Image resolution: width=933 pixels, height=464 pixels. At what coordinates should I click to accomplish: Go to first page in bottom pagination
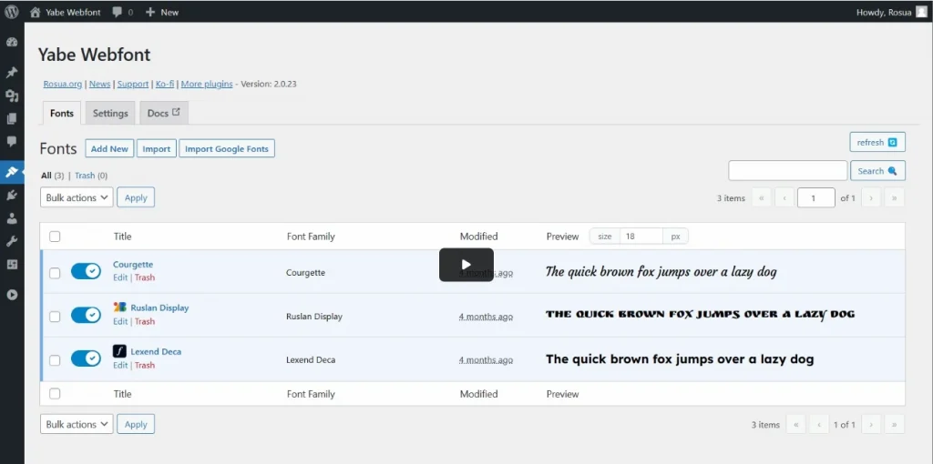pos(796,424)
